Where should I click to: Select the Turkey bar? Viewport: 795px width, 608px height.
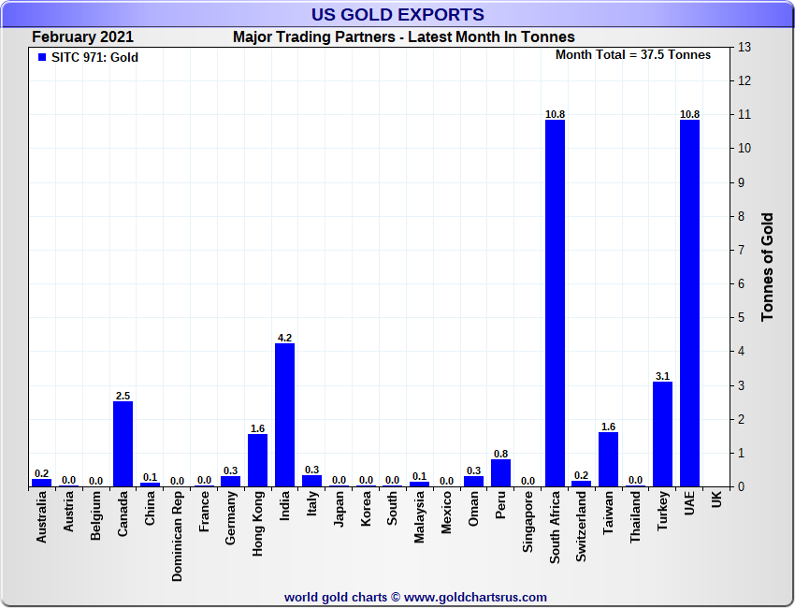tap(663, 434)
